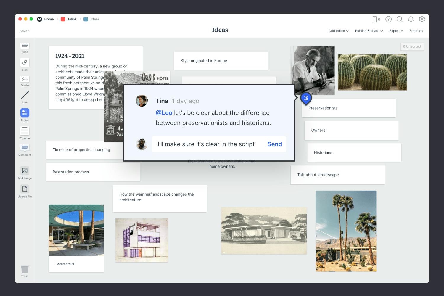Viewport: 444px width, 296px height.
Task: Open the notifications bell
Action: click(x=411, y=19)
